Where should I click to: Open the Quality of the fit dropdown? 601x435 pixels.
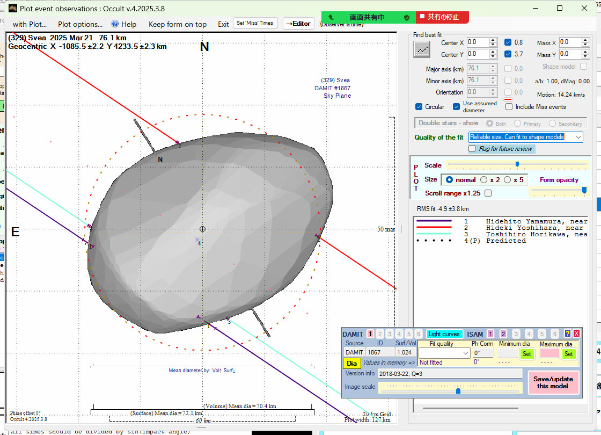click(x=578, y=137)
